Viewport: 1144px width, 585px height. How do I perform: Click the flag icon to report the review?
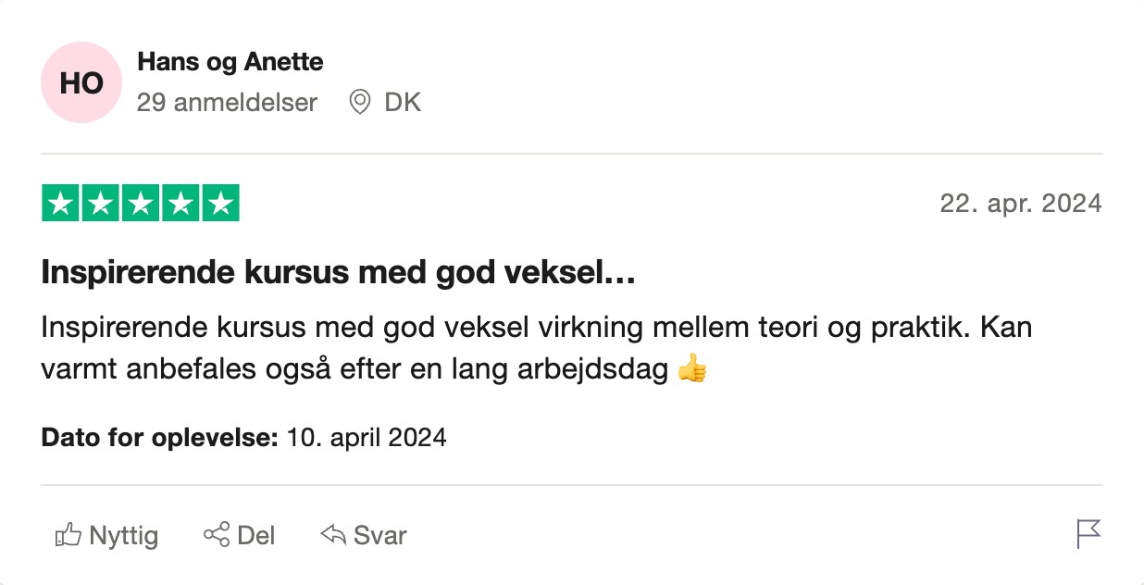[1088, 535]
